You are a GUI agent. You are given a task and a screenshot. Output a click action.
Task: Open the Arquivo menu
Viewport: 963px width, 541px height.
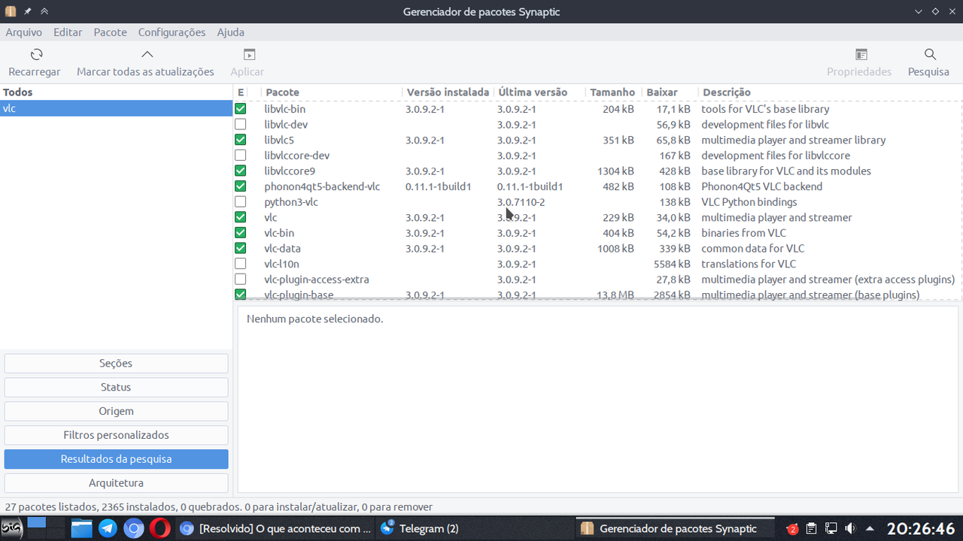(24, 32)
